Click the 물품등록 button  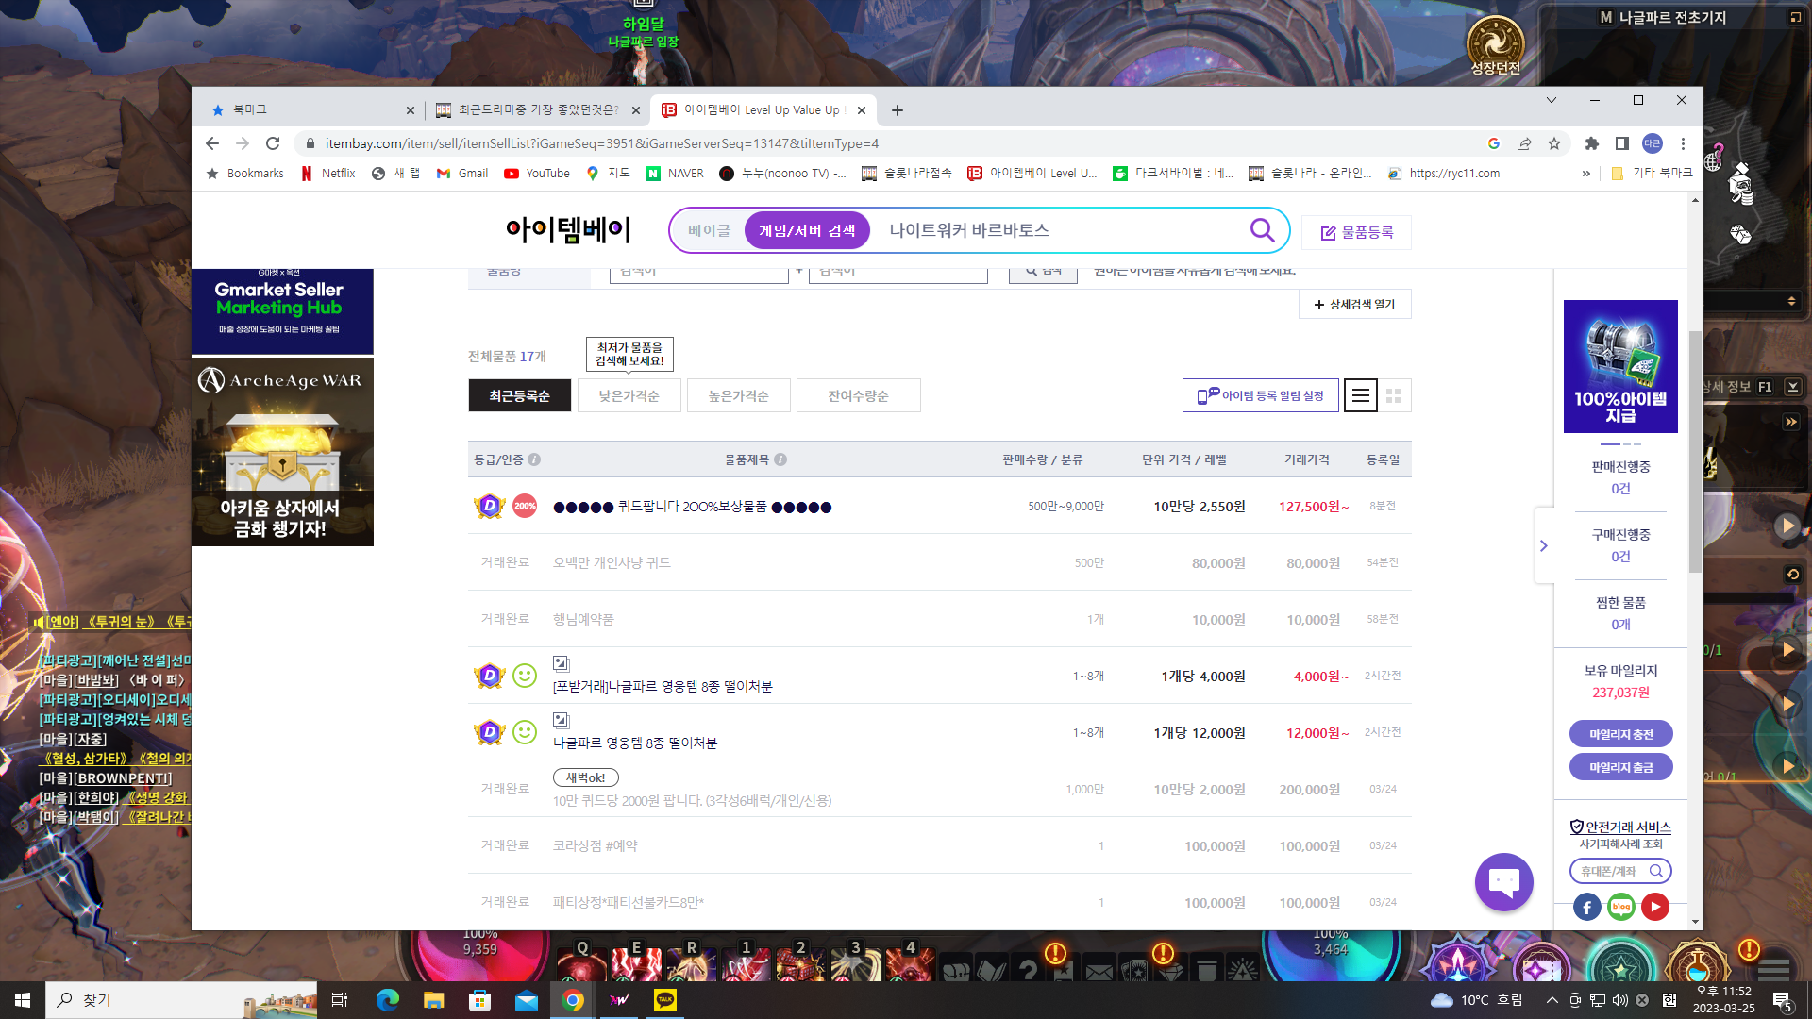point(1356,232)
